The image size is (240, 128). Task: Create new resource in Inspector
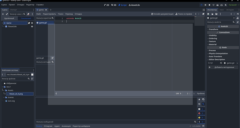tap(208, 14)
